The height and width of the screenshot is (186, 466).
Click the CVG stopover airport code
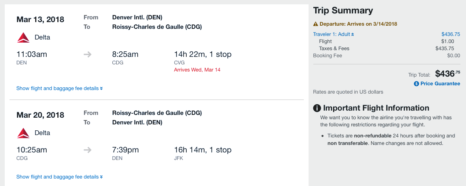click(179, 63)
